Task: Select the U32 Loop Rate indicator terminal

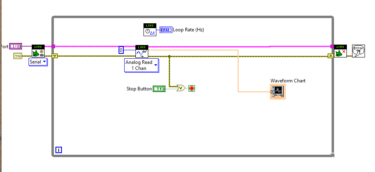Action: point(165,30)
